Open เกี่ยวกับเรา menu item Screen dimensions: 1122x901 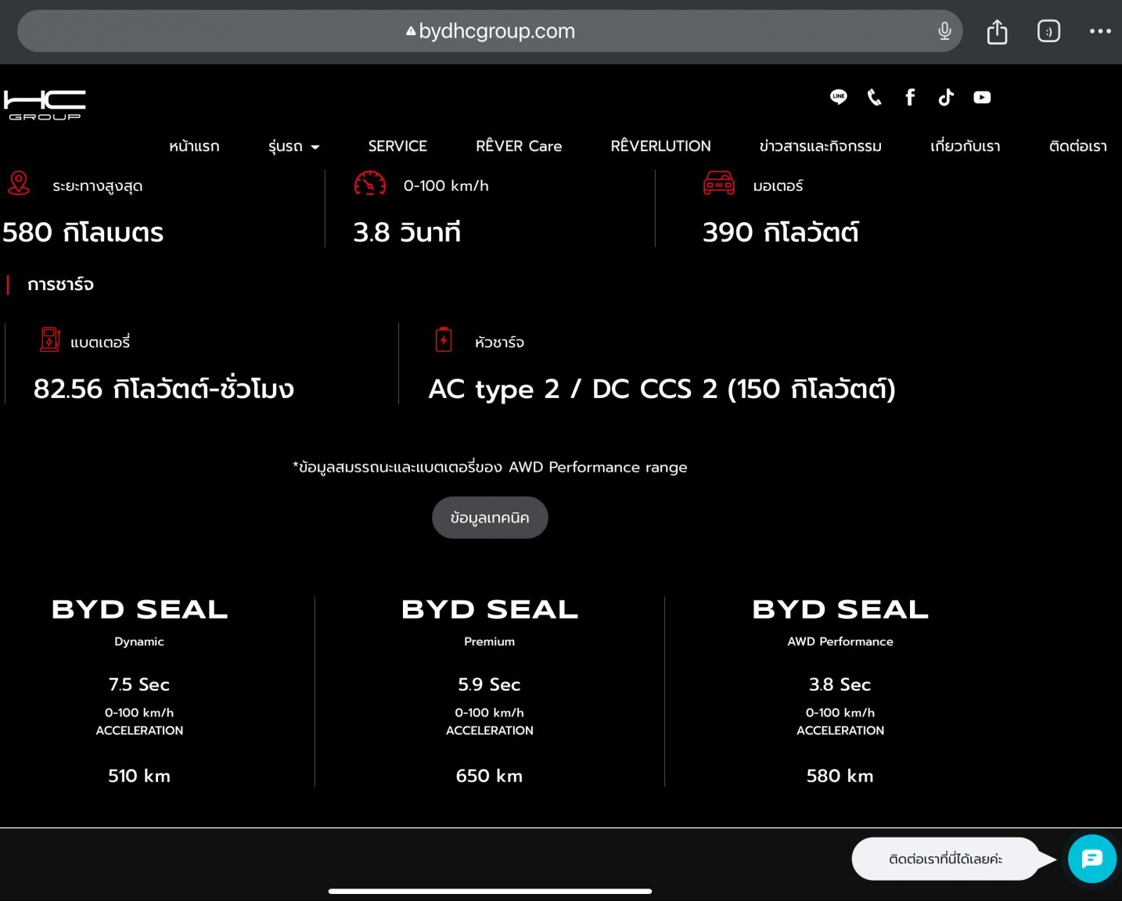tap(965, 146)
